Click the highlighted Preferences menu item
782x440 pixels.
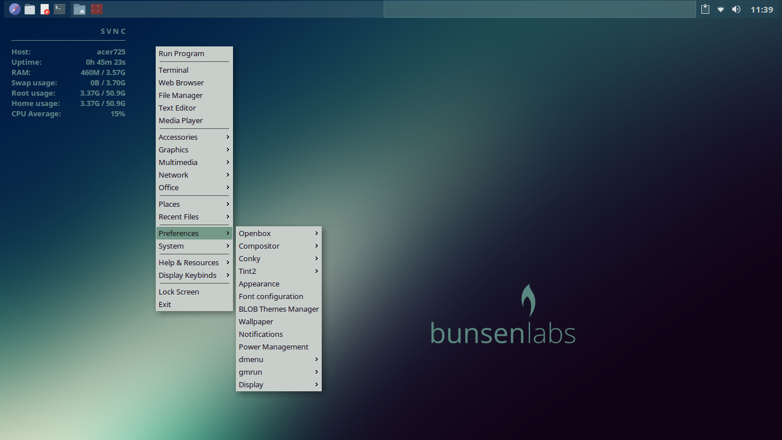click(194, 234)
